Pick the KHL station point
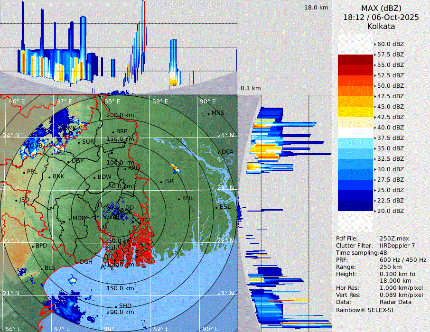 [x=179, y=199]
